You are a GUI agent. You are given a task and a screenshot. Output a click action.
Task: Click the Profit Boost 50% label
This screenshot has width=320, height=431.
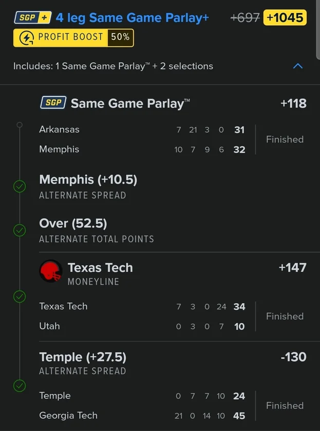point(120,37)
